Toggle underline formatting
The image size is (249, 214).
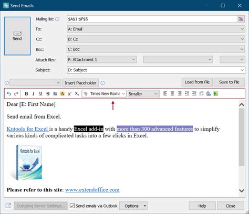(x=40, y=94)
